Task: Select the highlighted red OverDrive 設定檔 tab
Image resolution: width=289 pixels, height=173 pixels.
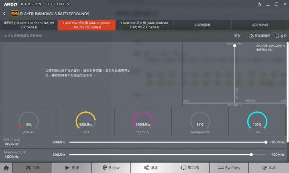Action: (87, 25)
